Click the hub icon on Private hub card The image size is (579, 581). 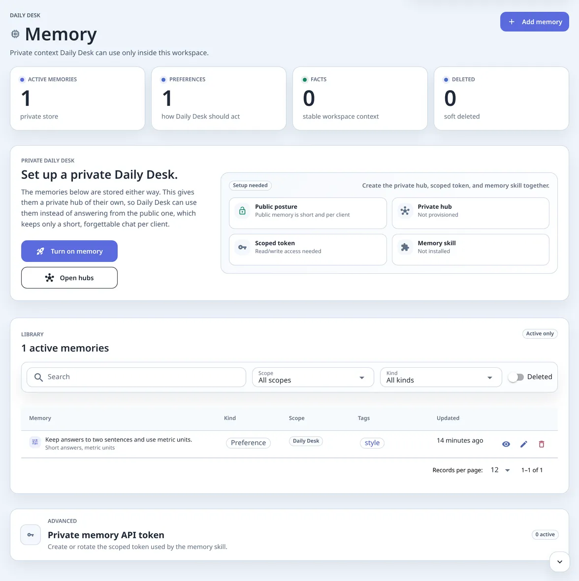click(x=405, y=210)
